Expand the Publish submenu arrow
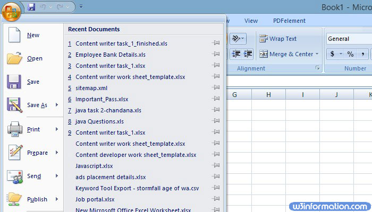This screenshot has width=372, height=212. click(57, 199)
